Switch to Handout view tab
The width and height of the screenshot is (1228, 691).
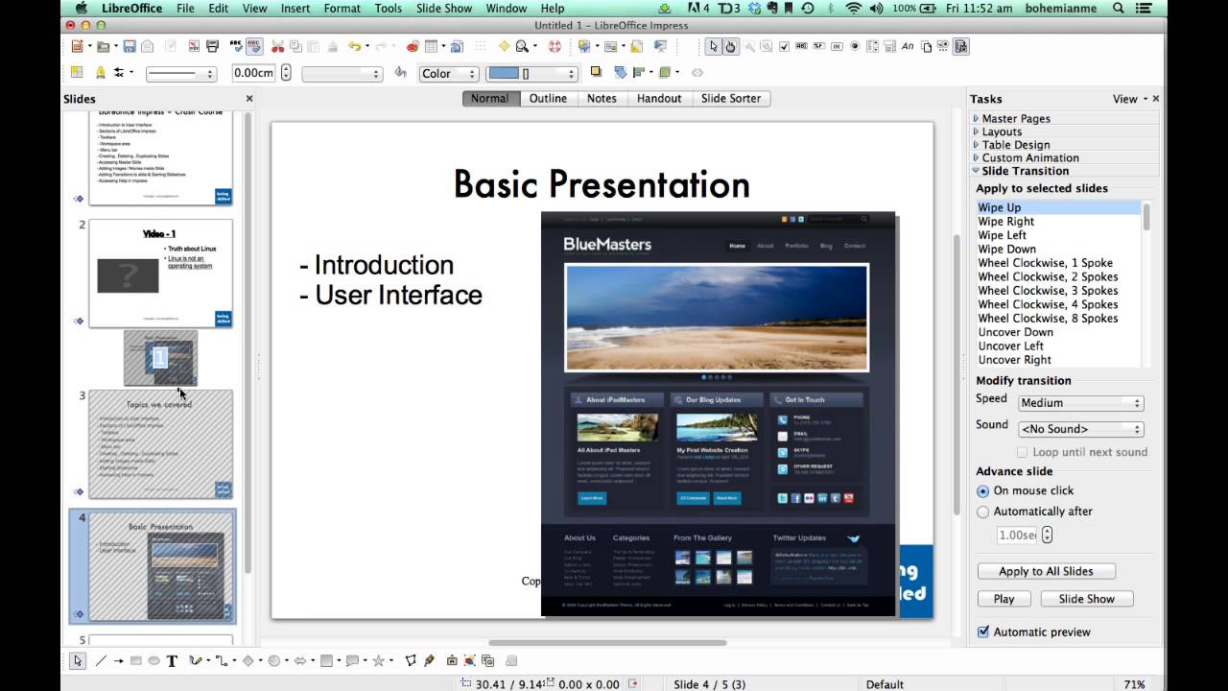659,98
